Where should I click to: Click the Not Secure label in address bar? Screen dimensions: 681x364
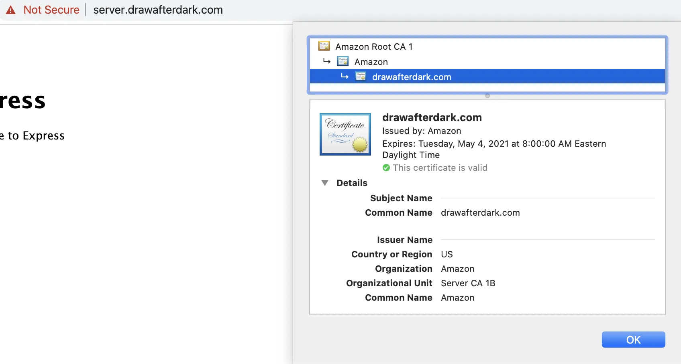(x=51, y=10)
